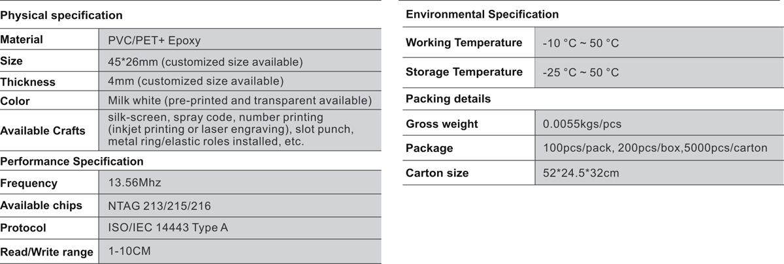Viewport: 784px width, 264px height.
Task: Click the PVC/PET+ Epoxy value
Action: 154,40
